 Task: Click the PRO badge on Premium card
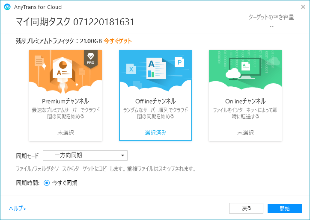[90, 59]
